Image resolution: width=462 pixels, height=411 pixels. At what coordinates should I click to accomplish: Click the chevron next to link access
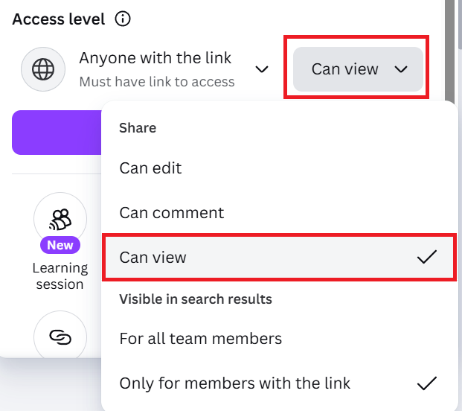[261, 69]
